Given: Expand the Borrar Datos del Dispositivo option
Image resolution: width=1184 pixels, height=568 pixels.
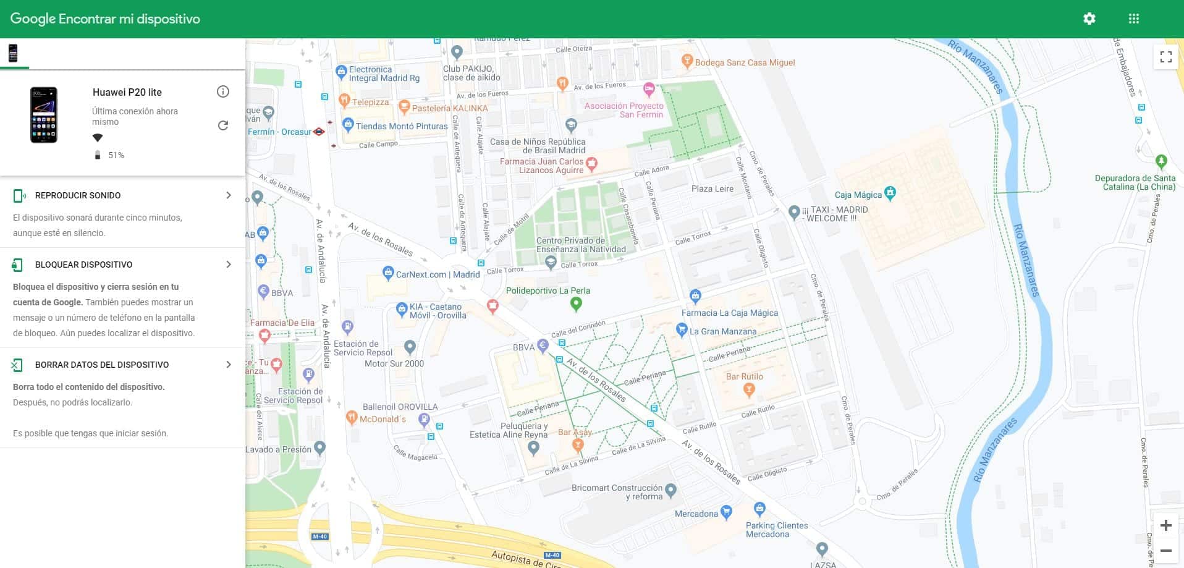Looking at the screenshot, I should tap(229, 365).
